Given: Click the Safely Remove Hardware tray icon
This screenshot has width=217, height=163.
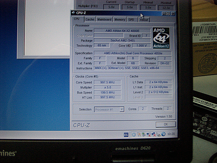Looking at the screenshot, I should click(144, 134).
